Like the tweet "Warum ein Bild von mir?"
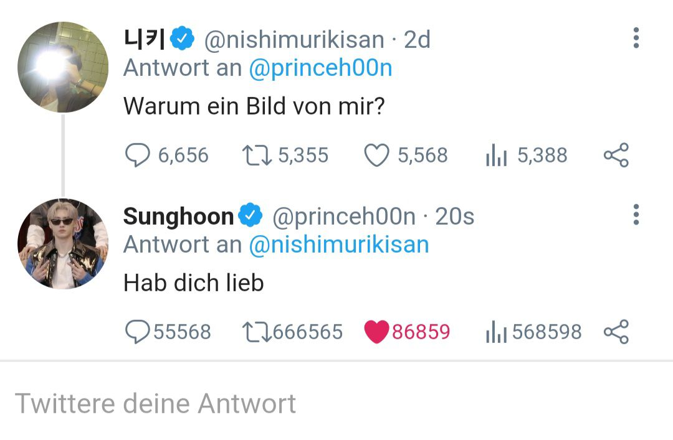673x440 pixels. coord(377,155)
